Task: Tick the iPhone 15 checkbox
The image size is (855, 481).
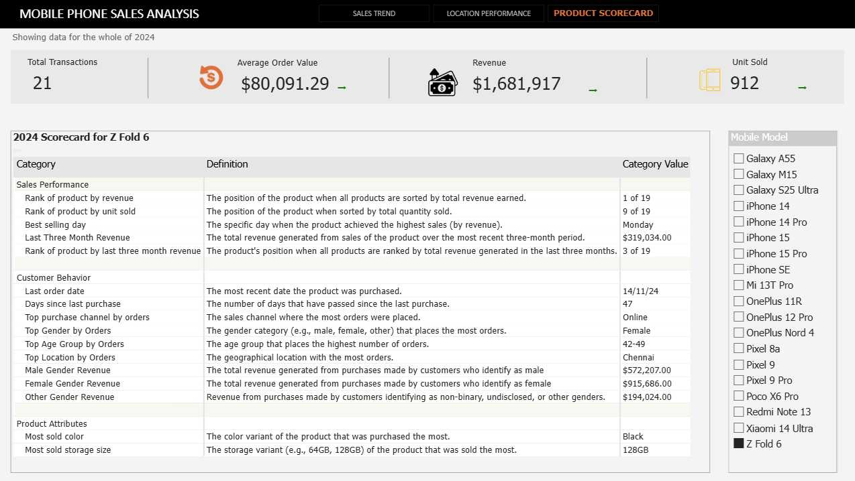Action: 739,238
